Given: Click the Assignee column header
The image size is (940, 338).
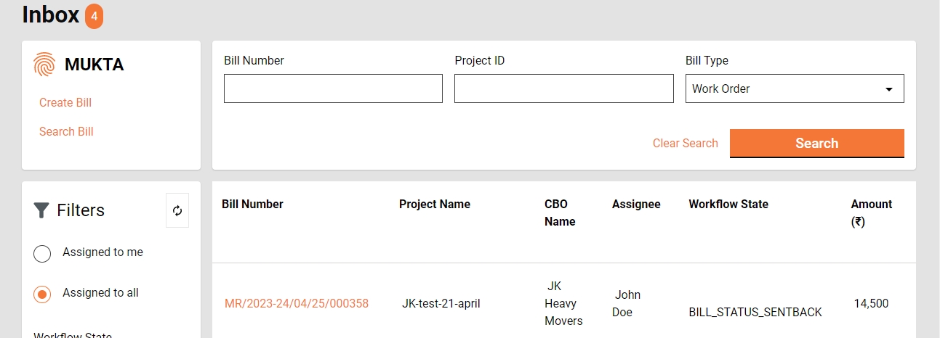Looking at the screenshot, I should 636,205.
